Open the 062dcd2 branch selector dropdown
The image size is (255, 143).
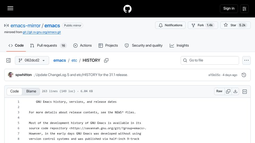coord(32,60)
